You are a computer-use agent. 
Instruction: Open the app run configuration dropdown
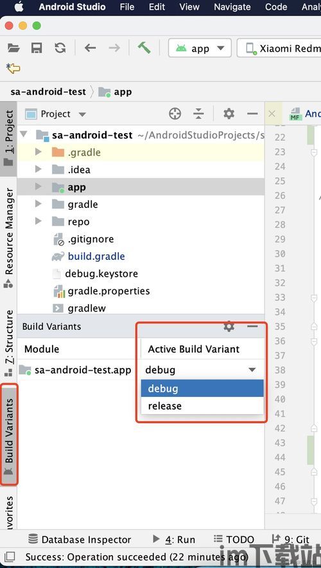[200, 48]
